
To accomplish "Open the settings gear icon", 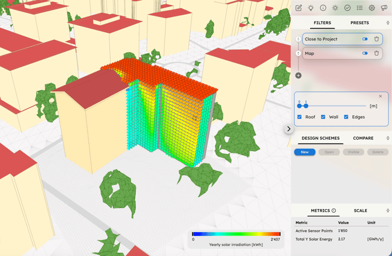I will click(x=372, y=8).
